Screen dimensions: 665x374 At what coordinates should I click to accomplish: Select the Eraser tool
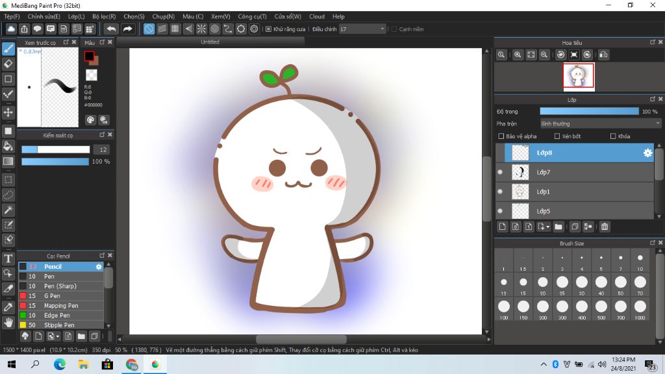point(8,64)
